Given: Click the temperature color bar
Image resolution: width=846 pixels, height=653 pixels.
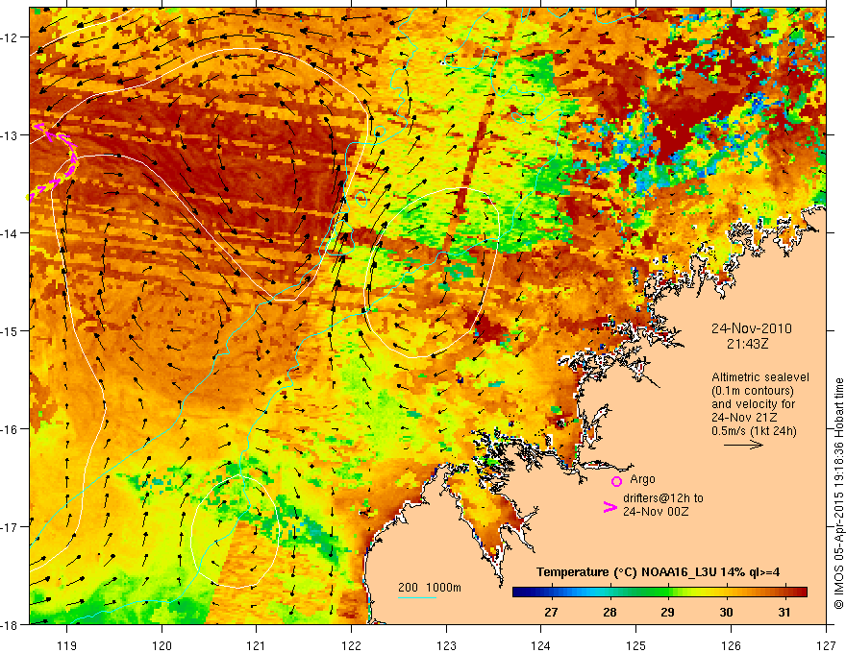Looking at the screenshot, I should coord(659,593).
